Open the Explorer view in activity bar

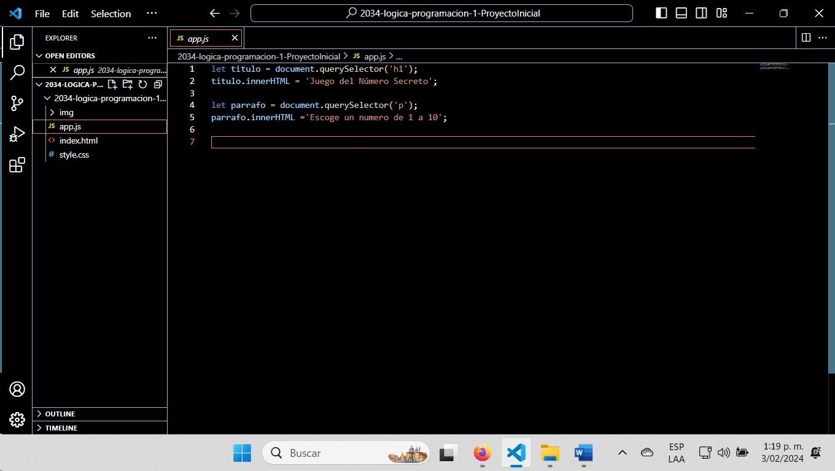[17, 42]
